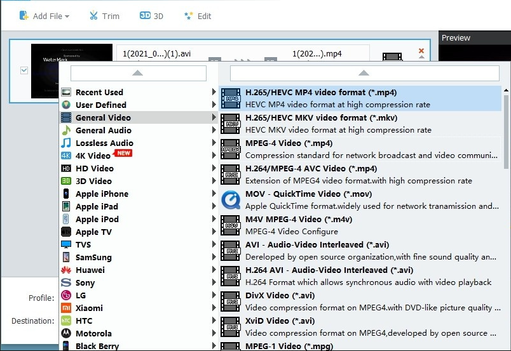The image size is (511, 351).
Task: Click the M4V film icon
Action: click(x=231, y=225)
